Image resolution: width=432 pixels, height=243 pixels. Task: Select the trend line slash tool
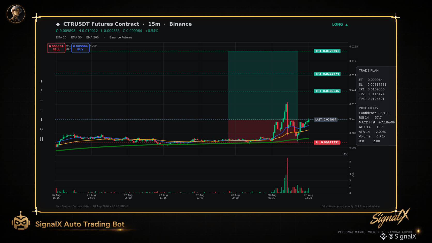[x=41, y=91]
